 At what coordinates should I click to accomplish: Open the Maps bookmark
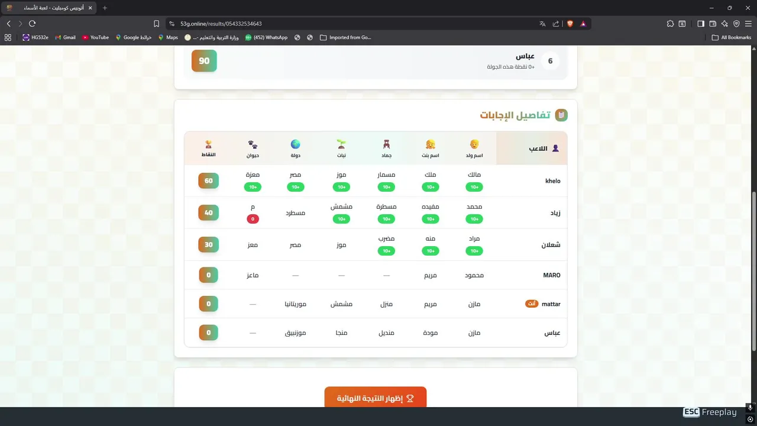tap(168, 37)
